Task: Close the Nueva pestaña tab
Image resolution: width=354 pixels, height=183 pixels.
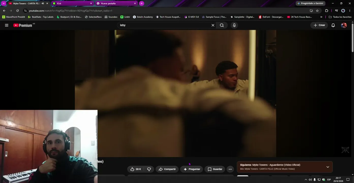Action: coord(135,4)
